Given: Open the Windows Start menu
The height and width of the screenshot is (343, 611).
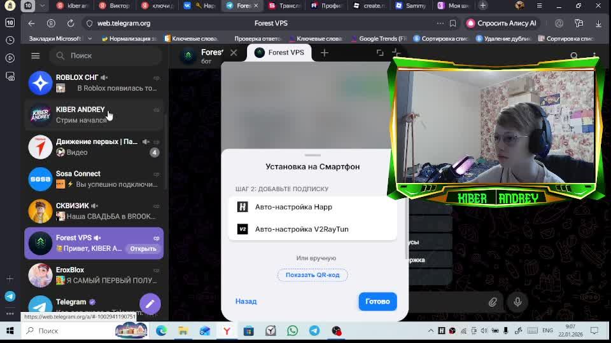Looking at the screenshot, I should (x=10, y=330).
